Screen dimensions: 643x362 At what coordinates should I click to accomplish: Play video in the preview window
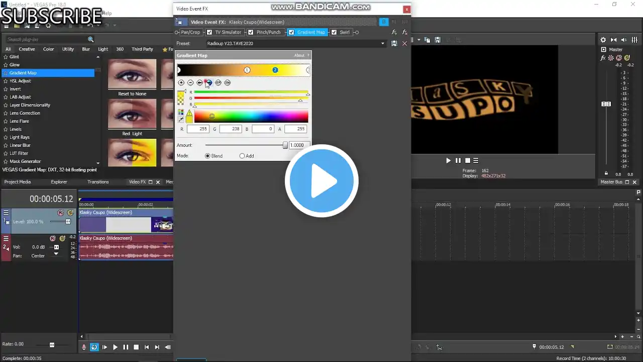(x=448, y=160)
